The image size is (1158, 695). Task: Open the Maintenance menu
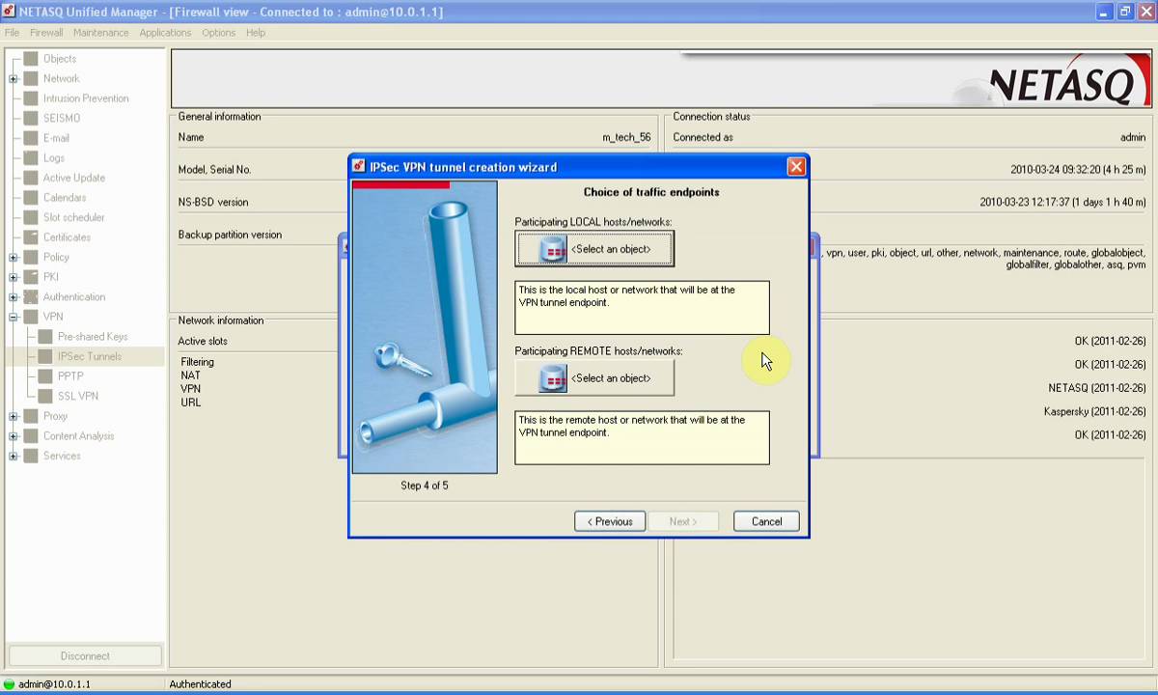point(100,33)
